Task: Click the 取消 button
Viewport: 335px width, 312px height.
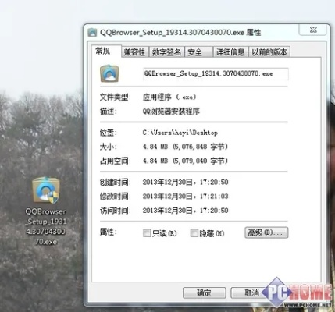Action: pos(252,293)
